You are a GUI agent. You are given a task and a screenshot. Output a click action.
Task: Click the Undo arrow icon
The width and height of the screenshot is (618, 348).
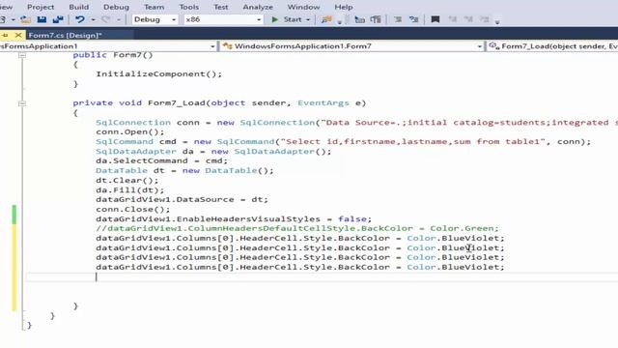tap(80, 19)
